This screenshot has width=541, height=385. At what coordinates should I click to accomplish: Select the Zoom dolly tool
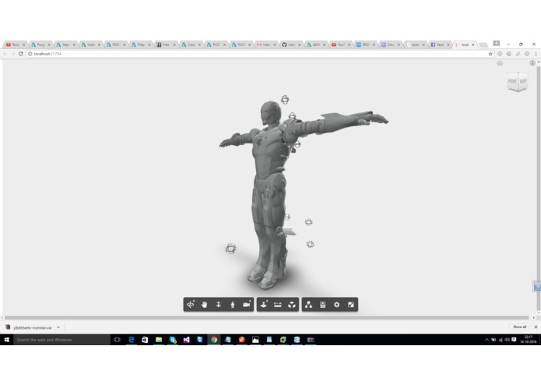[219, 305]
